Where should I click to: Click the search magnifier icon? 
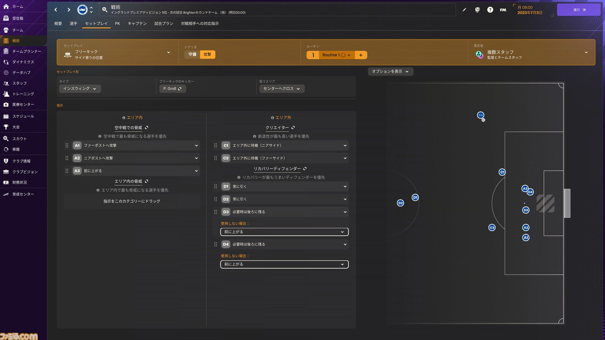tap(105, 10)
